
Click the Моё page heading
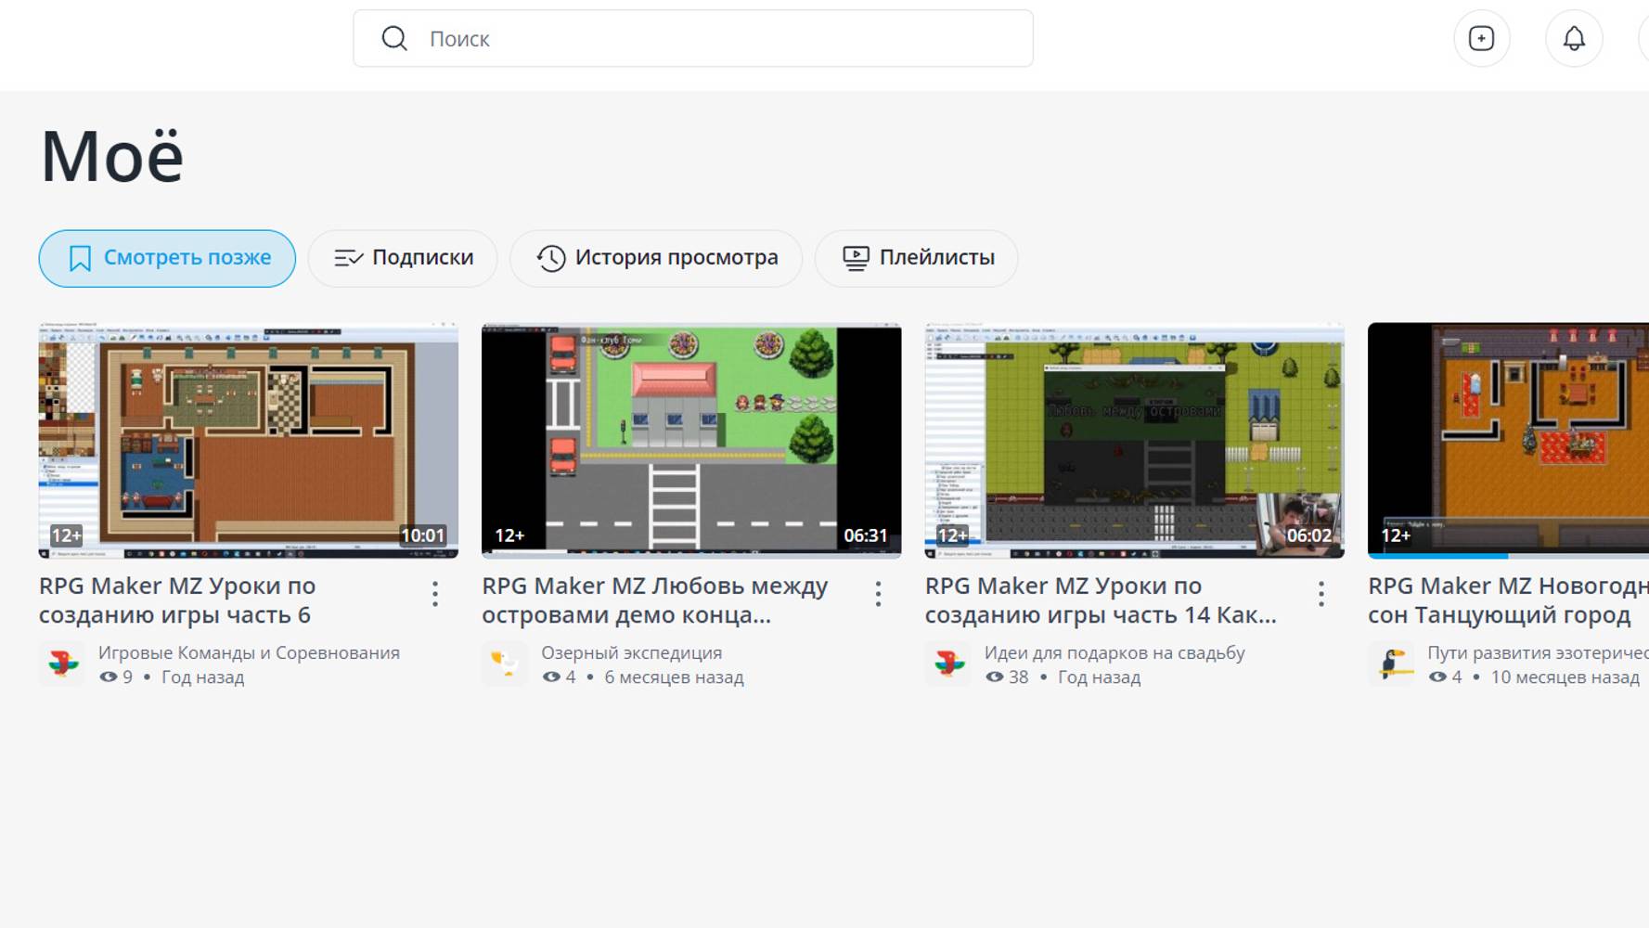coord(112,156)
